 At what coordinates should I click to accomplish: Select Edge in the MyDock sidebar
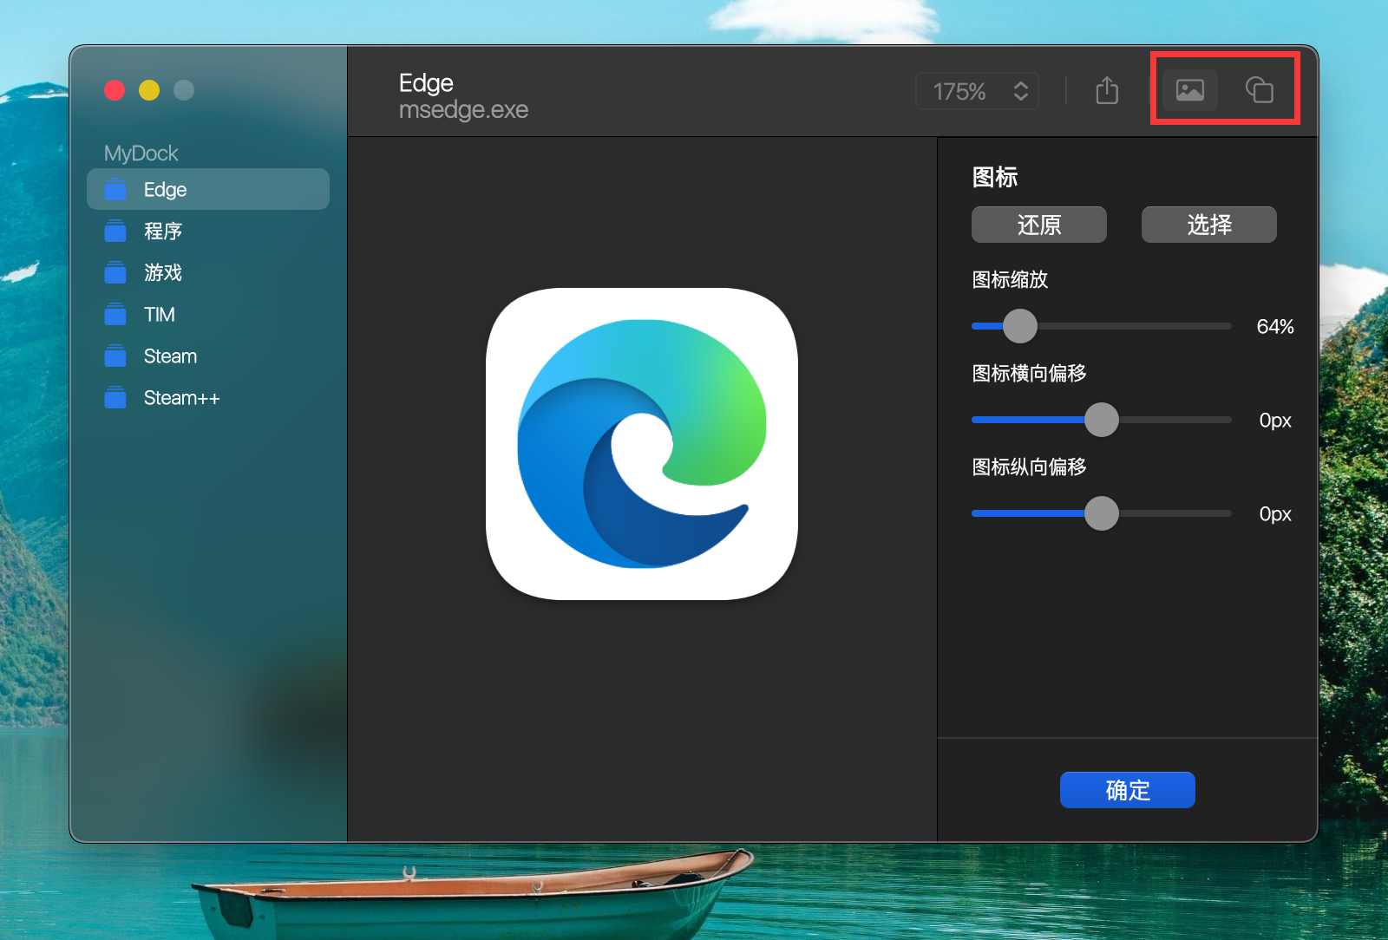208,189
